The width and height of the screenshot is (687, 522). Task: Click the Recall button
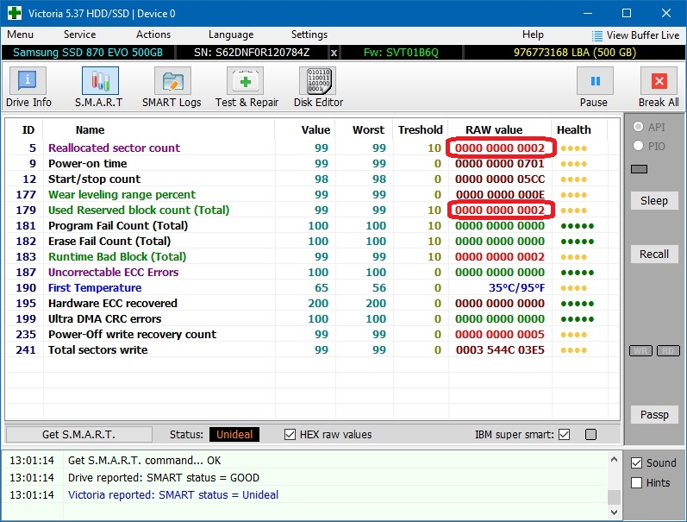click(654, 254)
